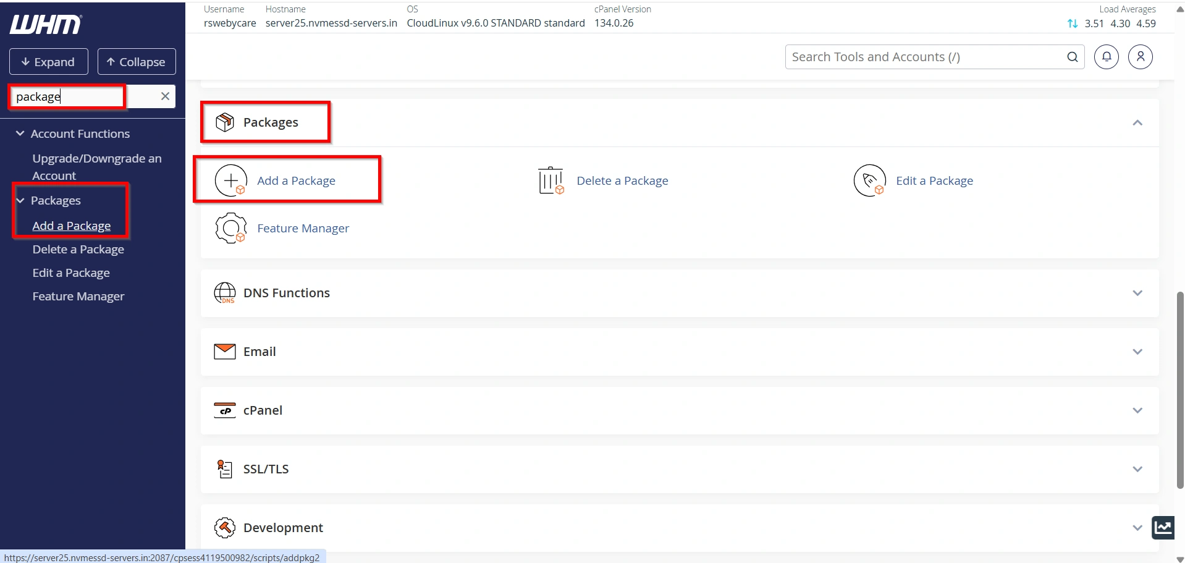Select Edit a Package in the sidebar

(71, 273)
